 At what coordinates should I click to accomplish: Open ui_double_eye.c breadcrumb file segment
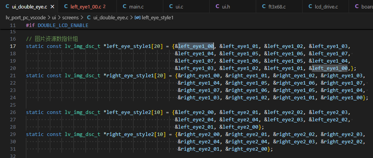tap(111, 18)
